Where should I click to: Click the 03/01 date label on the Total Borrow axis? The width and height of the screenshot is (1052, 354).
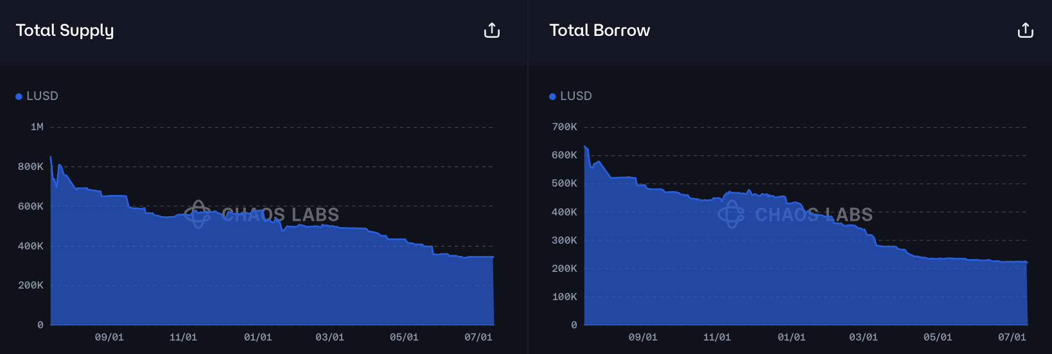tap(863, 337)
